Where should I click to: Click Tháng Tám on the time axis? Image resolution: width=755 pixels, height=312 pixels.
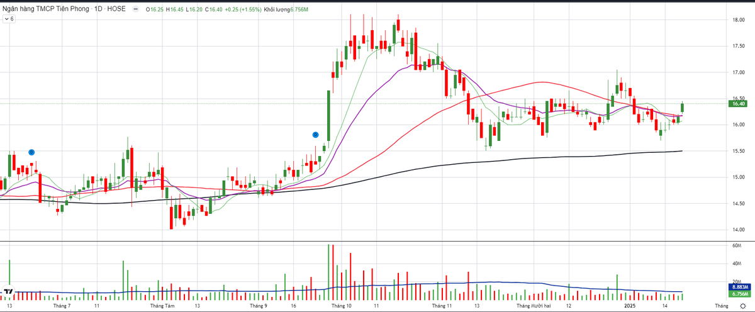coord(162,305)
